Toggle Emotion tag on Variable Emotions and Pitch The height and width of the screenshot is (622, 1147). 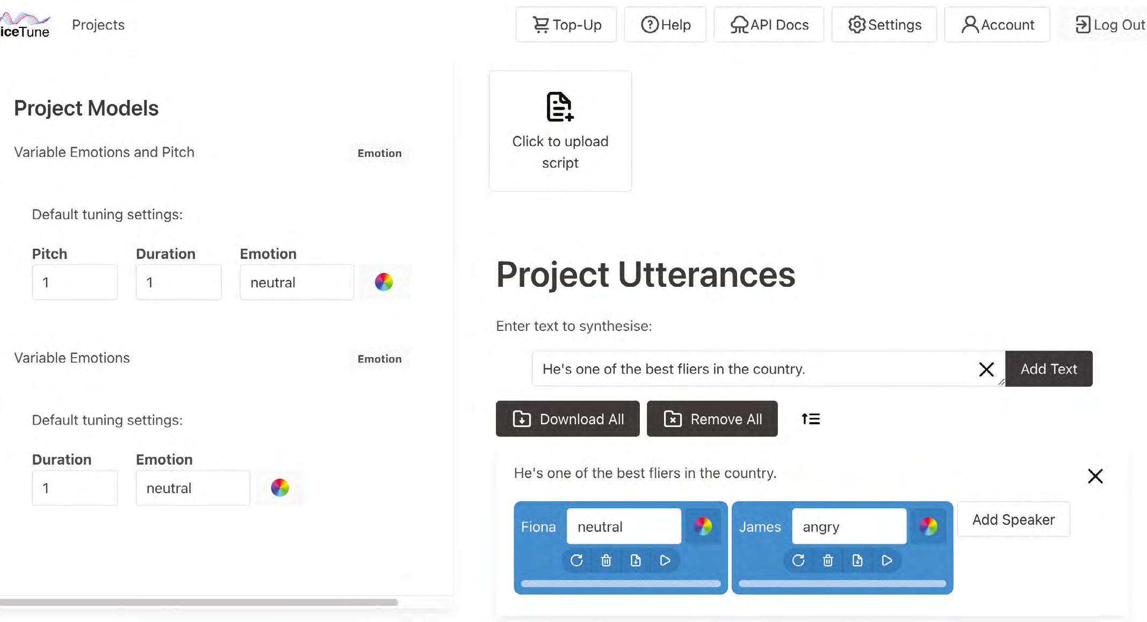click(x=379, y=153)
